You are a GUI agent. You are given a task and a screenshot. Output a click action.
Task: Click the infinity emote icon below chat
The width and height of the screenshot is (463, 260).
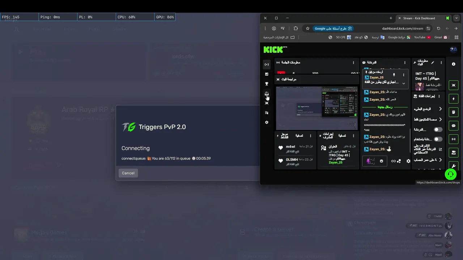tap(394, 161)
